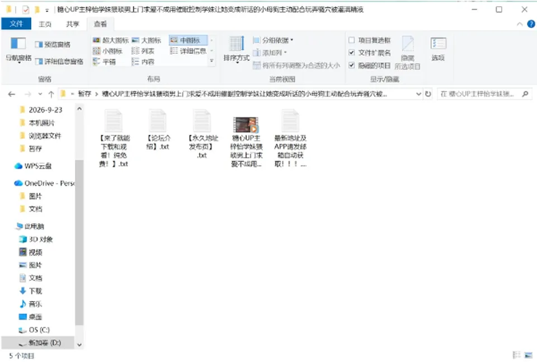The image size is (537, 362).
Task: Switch to 详细信息 layout in ribbon
Action: pyautogui.click(x=189, y=51)
